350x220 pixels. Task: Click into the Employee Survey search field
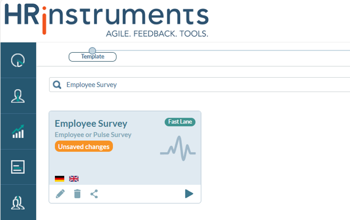[199, 85]
